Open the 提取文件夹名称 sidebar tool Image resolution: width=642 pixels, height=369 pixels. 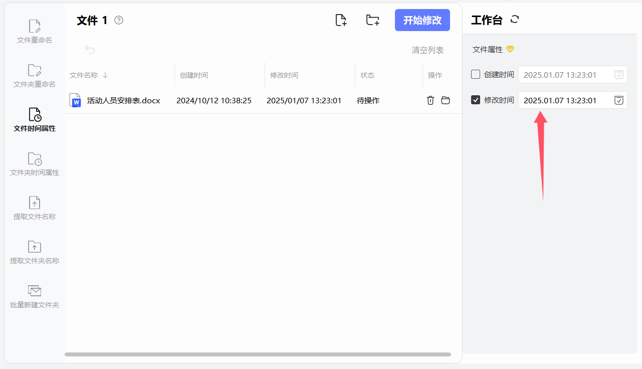[x=35, y=252]
